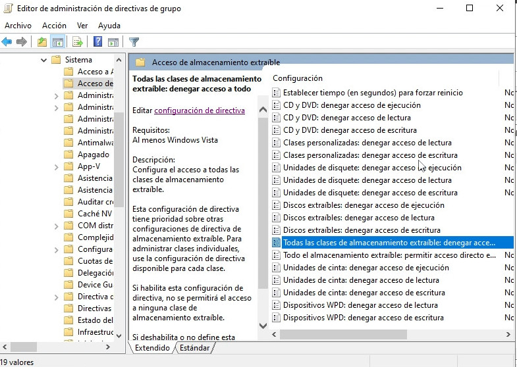Expand the App-V tree node
The width and height of the screenshot is (517, 367).
56,166
